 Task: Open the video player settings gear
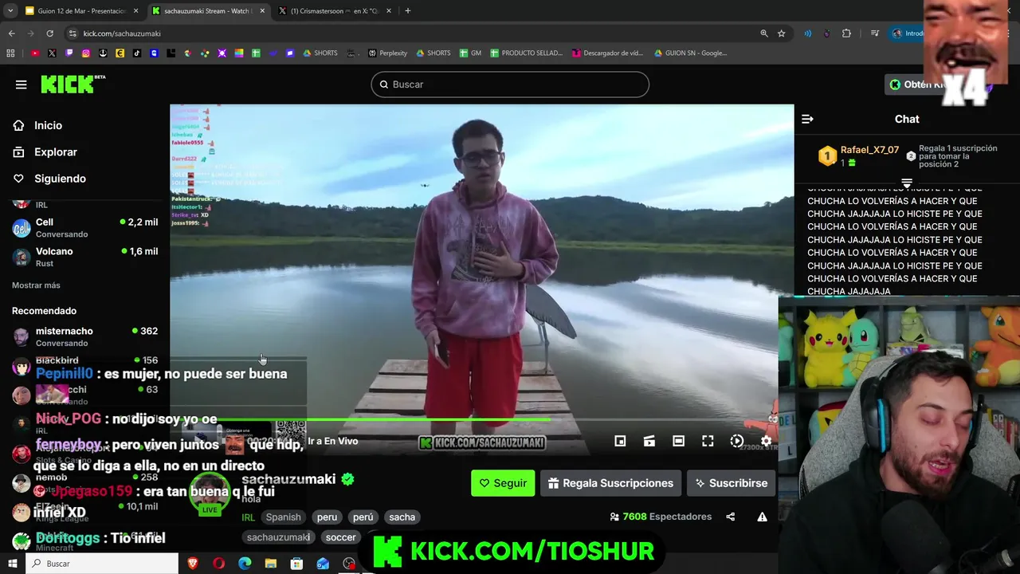(x=766, y=441)
